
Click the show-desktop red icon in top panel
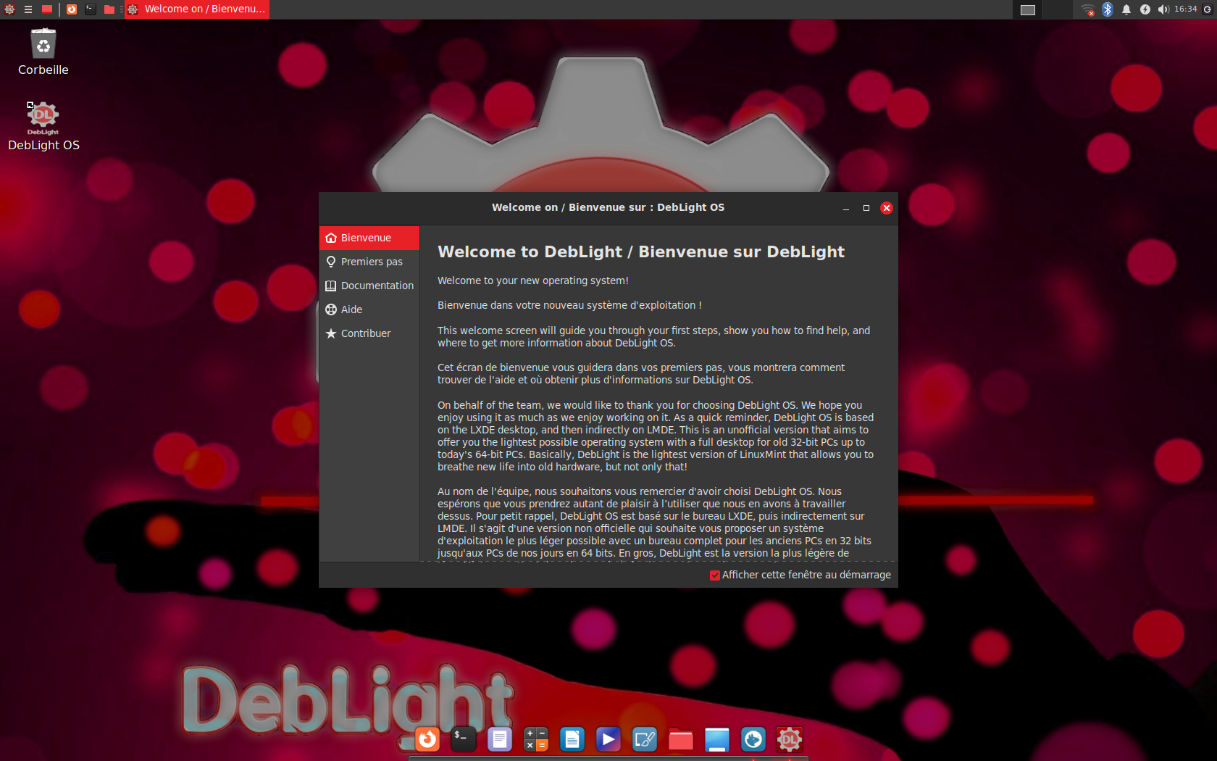click(x=47, y=9)
